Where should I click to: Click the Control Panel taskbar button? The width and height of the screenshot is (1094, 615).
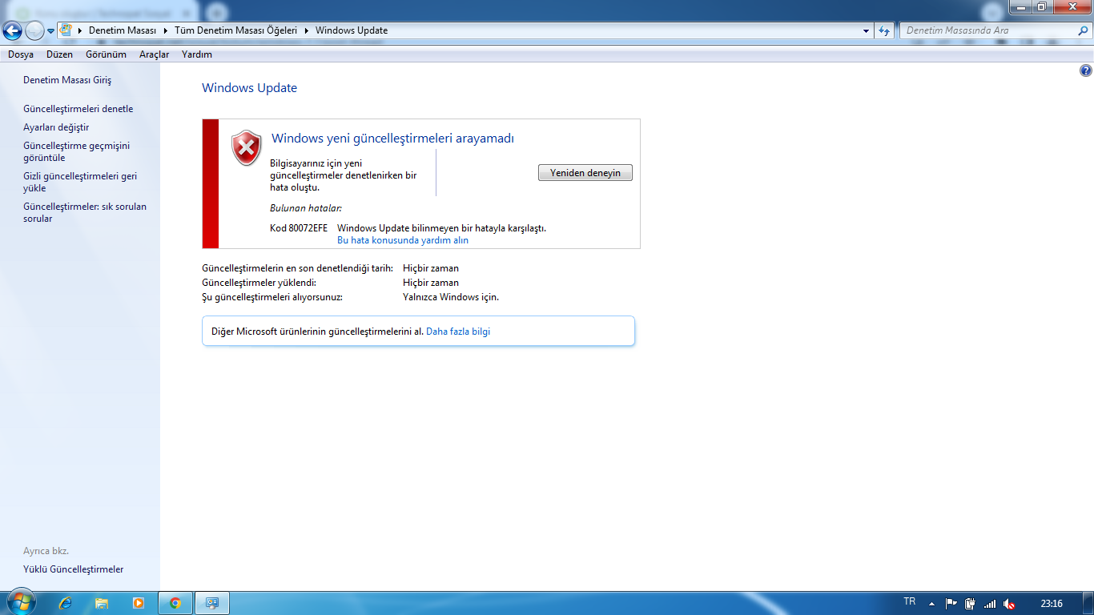coord(212,603)
